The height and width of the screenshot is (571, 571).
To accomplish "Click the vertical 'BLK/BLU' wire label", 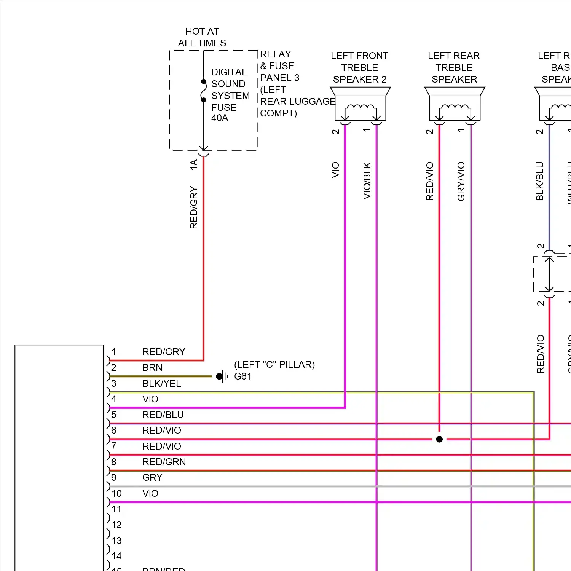I will point(540,181).
